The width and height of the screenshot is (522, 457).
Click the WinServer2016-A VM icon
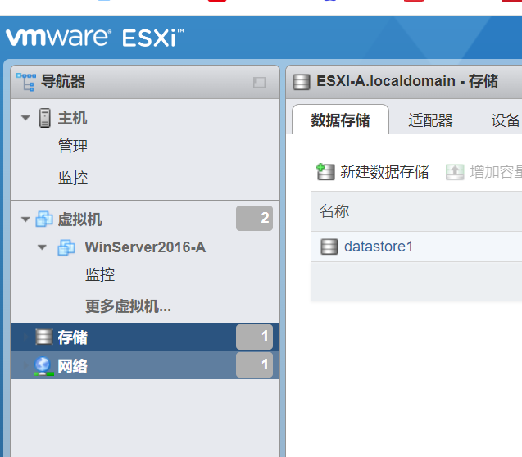(x=66, y=247)
